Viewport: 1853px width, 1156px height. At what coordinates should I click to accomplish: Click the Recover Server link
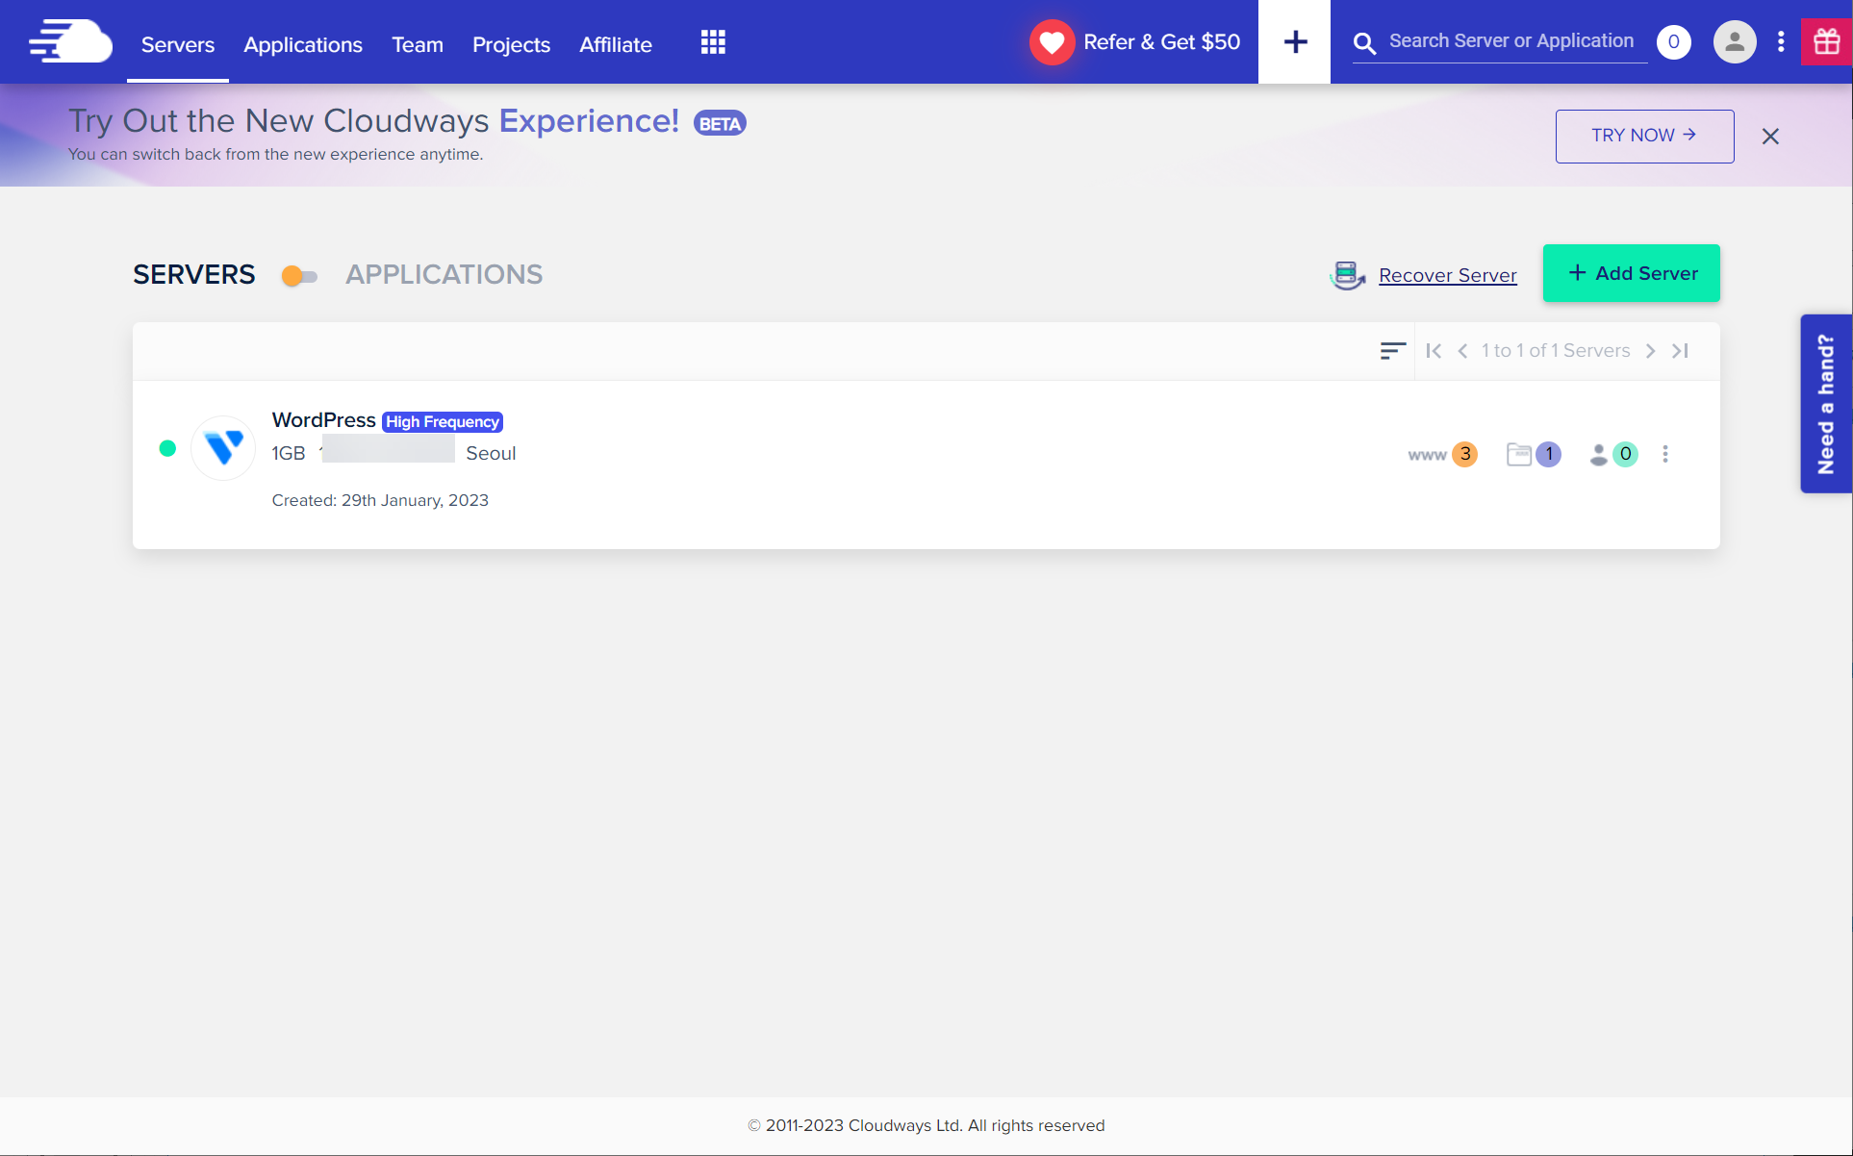(x=1447, y=275)
